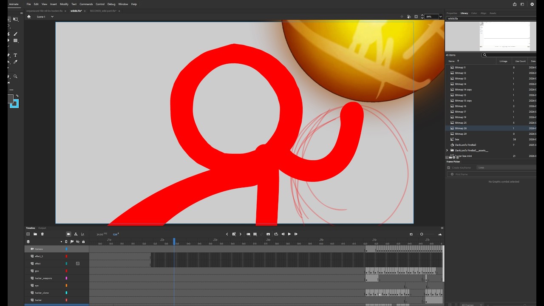Switch to the Properties tab
The image size is (544, 306).
pos(452,13)
